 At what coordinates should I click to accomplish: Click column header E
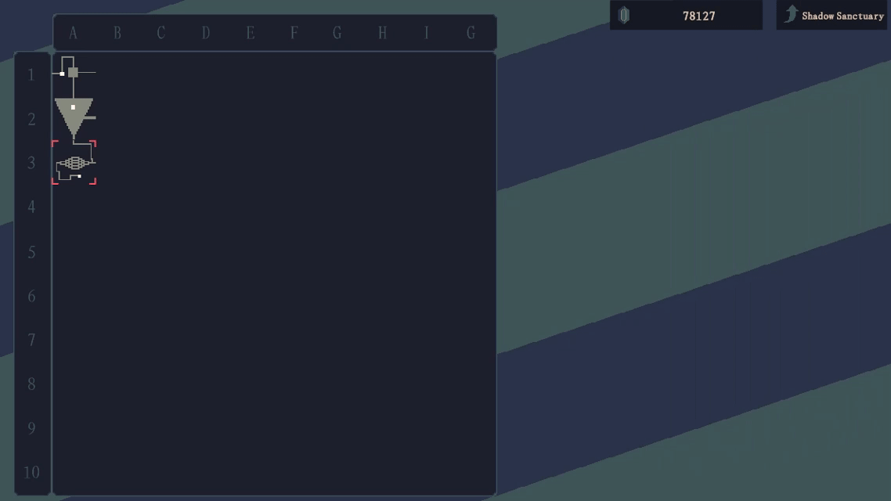(x=250, y=33)
